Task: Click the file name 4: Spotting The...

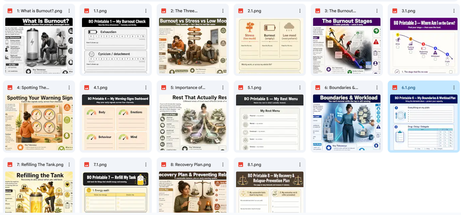Action: point(33,88)
